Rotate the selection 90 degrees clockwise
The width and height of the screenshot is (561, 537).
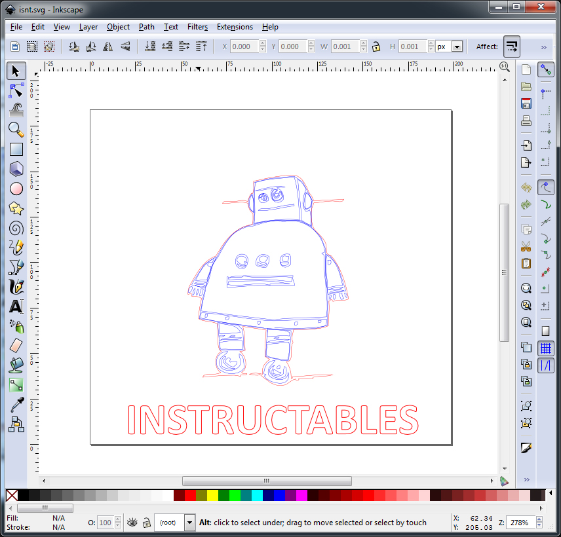click(91, 46)
